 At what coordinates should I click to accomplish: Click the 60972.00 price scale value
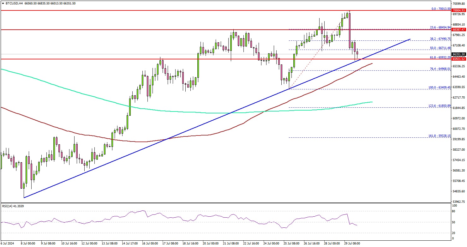pos(458,118)
